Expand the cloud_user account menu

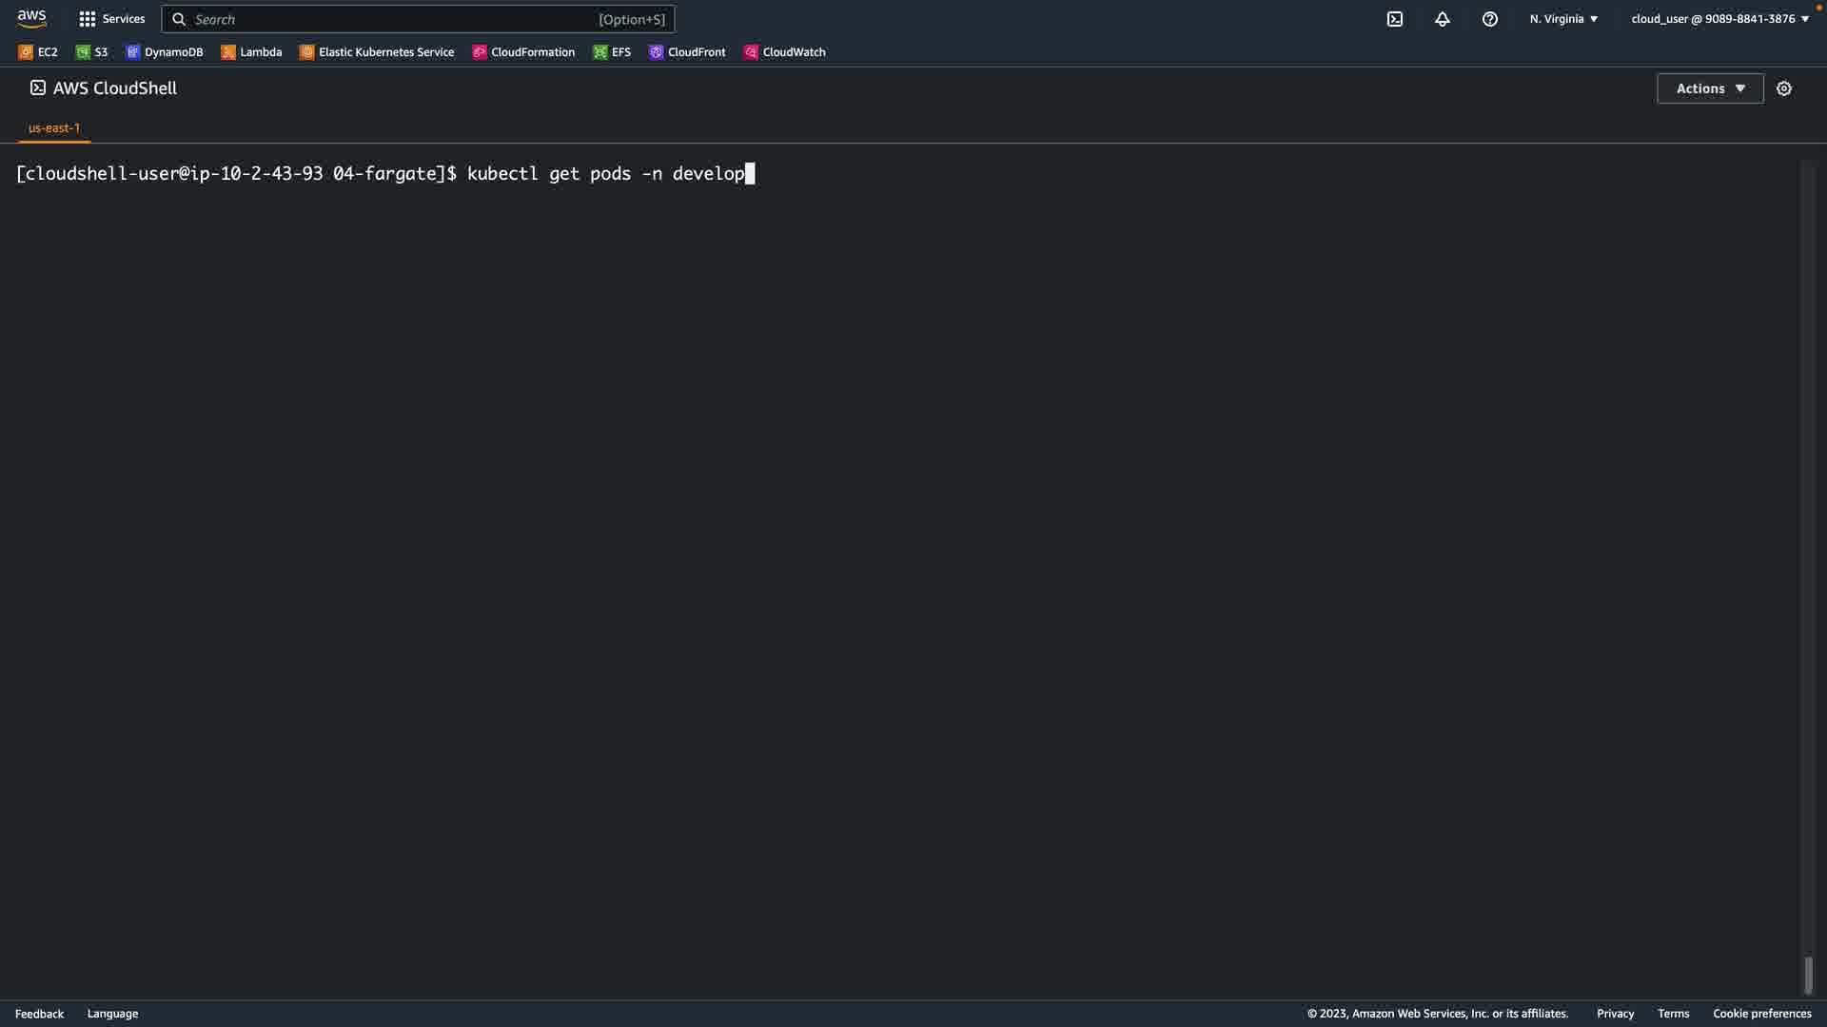point(1719,19)
